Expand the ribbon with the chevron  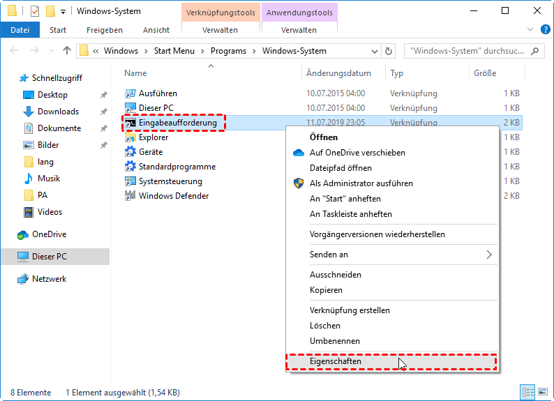530,30
